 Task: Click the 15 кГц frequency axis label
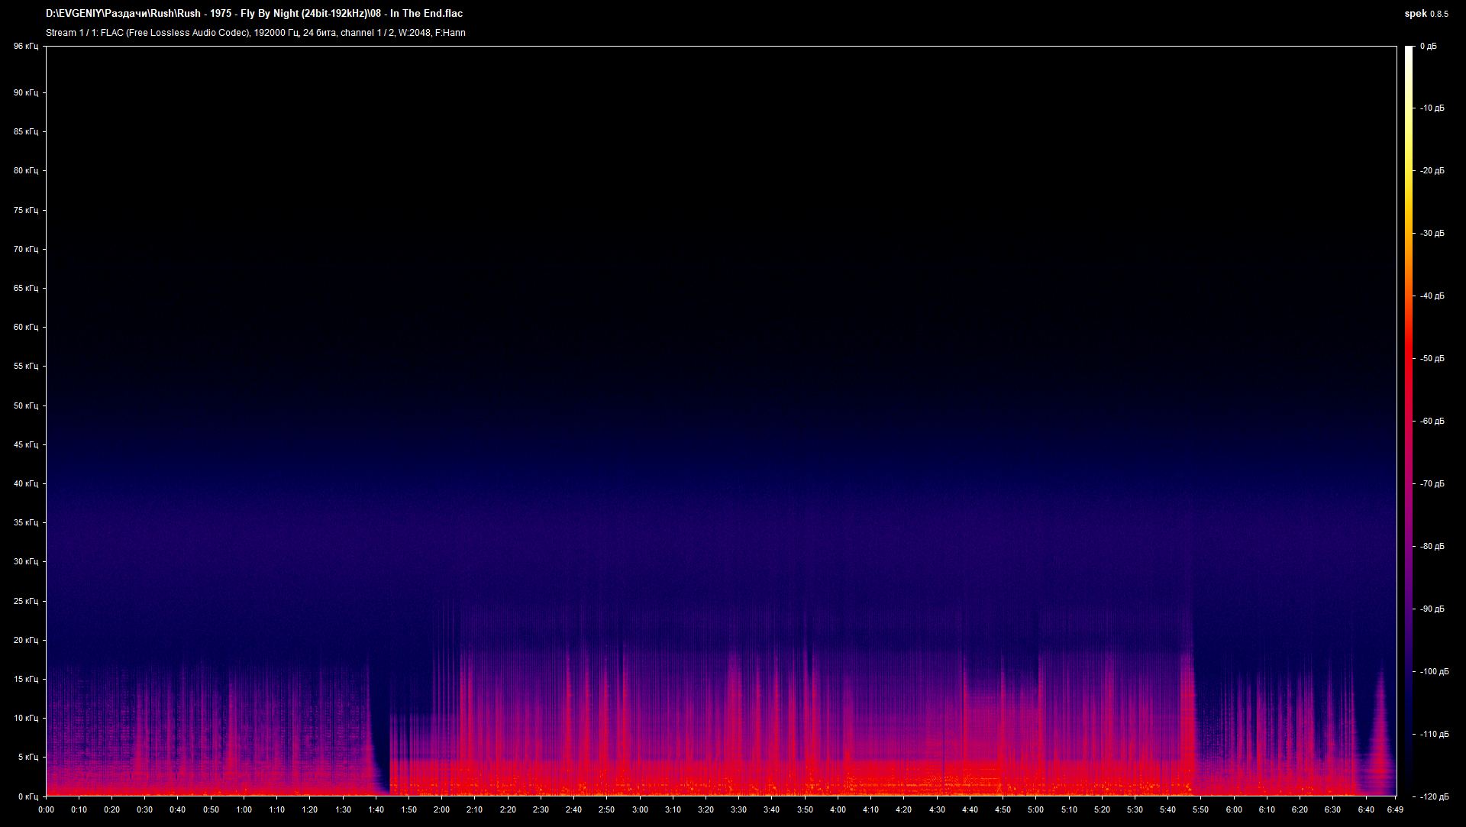(26, 679)
